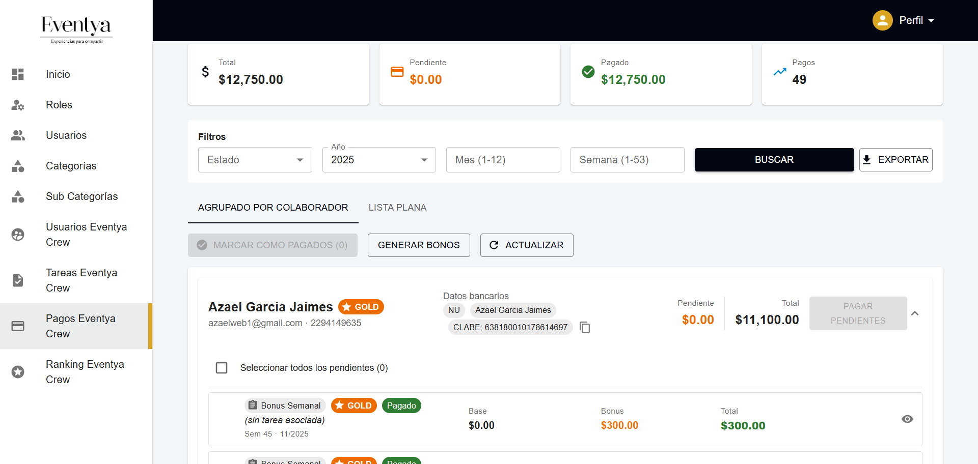This screenshot has width=978, height=464.
Task: Open Tareas Eventya Crew task icon
Action: click(x=18, y=280)
